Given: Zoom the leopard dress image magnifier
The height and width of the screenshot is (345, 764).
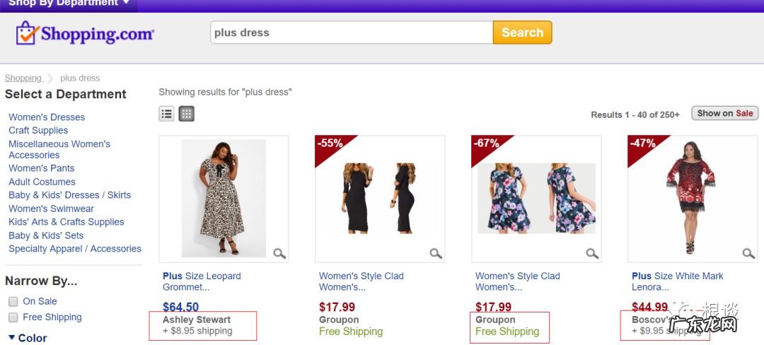Looking at the screenshot, I should pos(279,253).
